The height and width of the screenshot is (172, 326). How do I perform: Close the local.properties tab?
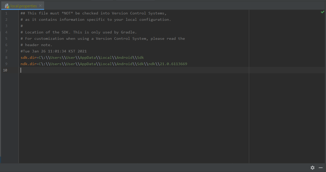tap(40, 6)
